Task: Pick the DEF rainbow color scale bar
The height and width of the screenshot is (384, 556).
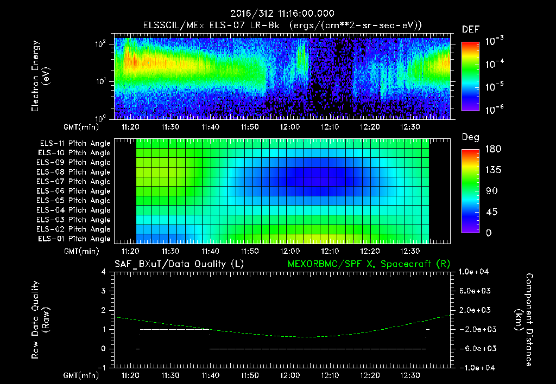Action: [x=470, y=76]
